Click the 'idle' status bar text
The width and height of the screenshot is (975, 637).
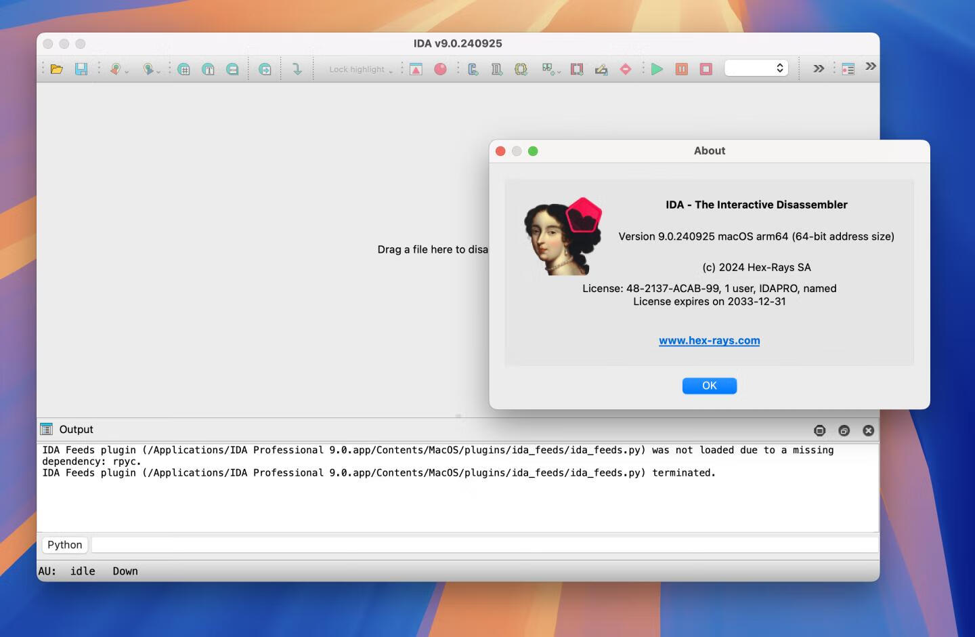83,571
